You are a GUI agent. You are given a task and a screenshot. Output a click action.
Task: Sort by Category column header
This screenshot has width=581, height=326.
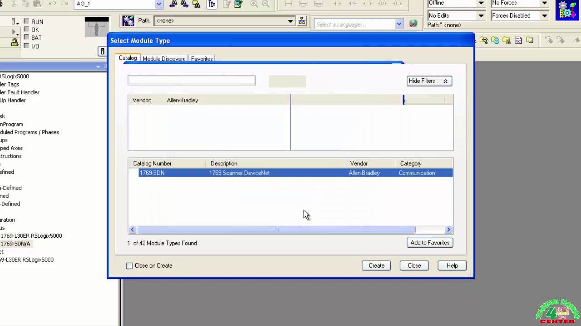point(424,163)
